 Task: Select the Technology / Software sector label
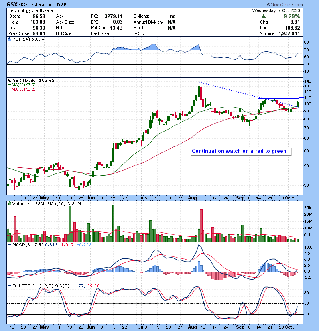(31, 10)
